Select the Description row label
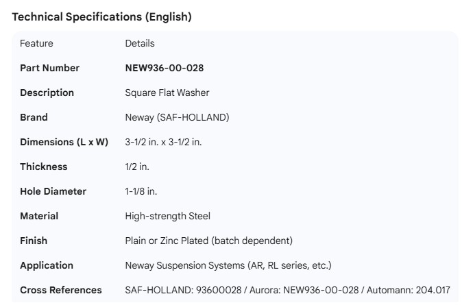The width and height of the screenshot is (462, 305). 47,93
